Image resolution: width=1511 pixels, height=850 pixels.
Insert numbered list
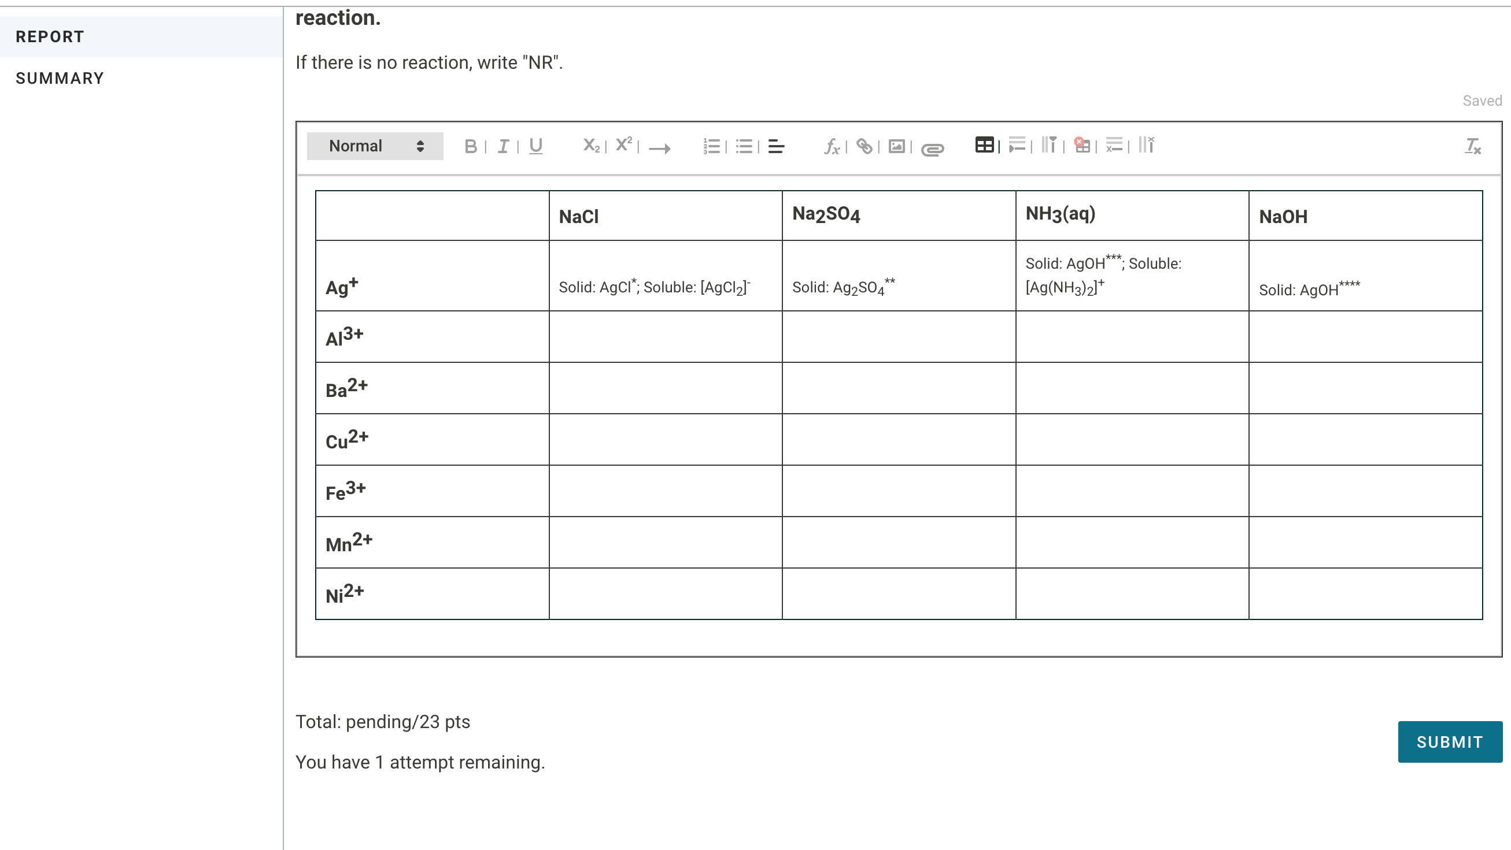pyautogui.click(x=711, y=146)
